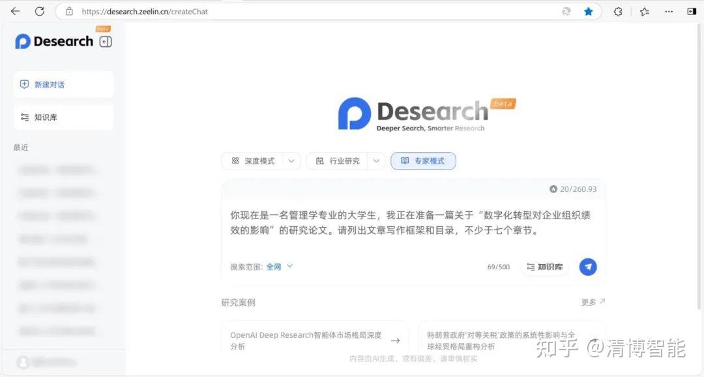The image size is (704, 377).
Task: Open the browser settings menu
Action: point(669,11)
